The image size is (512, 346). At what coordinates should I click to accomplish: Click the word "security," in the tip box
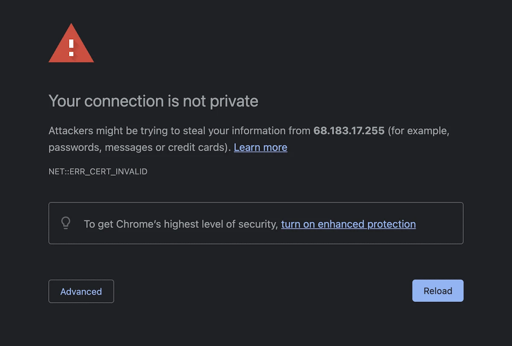click(x=260, y=224)
